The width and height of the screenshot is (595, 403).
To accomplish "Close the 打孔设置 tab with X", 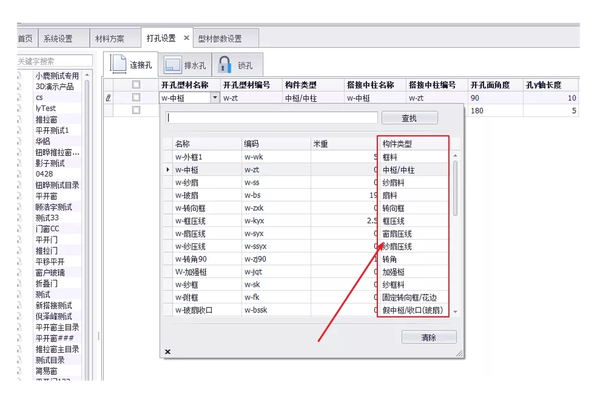I will (x=186, y=38).
